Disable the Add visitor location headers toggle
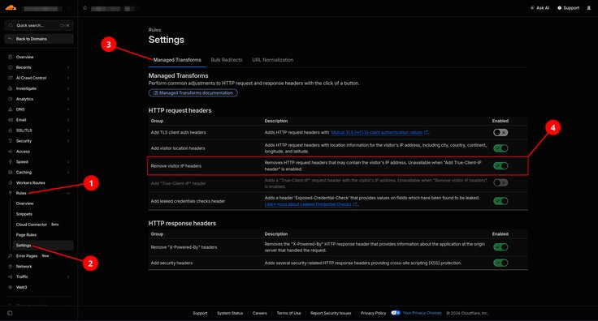Viewport: 598px width, 321px height. (x=500, y=148)
